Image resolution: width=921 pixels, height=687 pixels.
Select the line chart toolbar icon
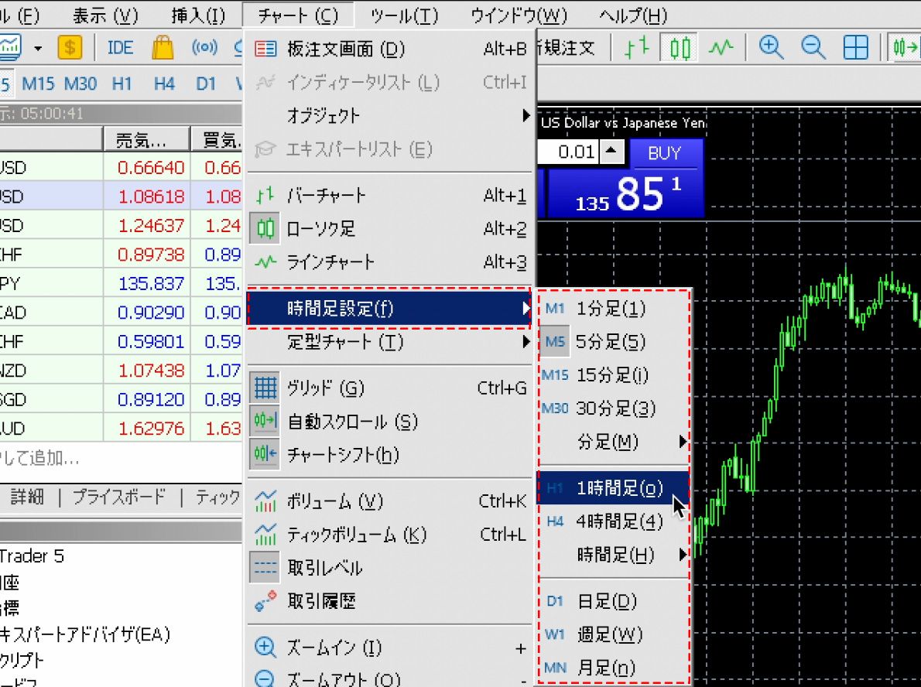pos(721,48)
